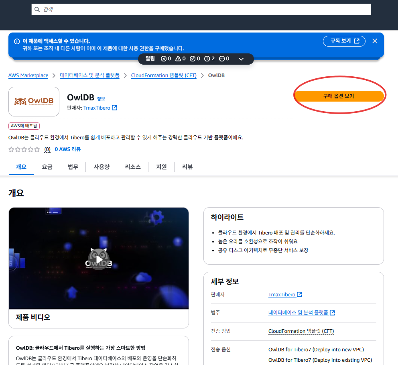The image size is (398, 365).
Task: Click the success checkmark icon in 알림 bar
Action: tap(193, 59)
